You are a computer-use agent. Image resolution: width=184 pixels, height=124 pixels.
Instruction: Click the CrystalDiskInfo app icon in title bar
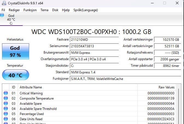[x=4, y=3]
